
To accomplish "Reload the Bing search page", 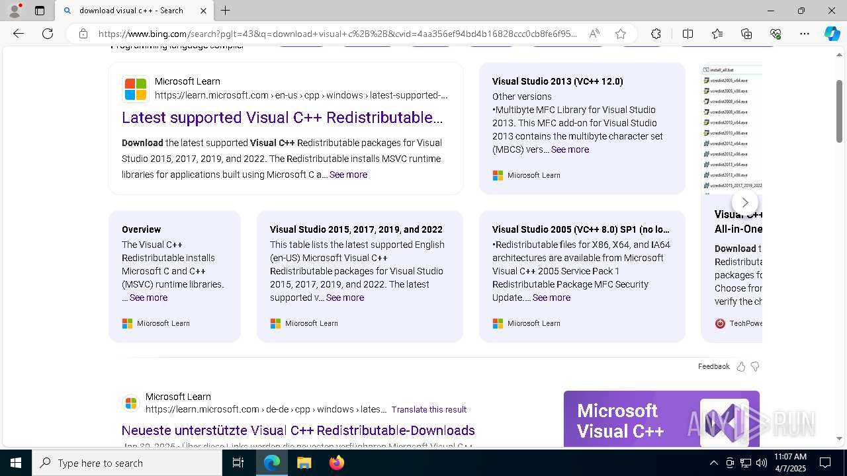I will (48, 34).
